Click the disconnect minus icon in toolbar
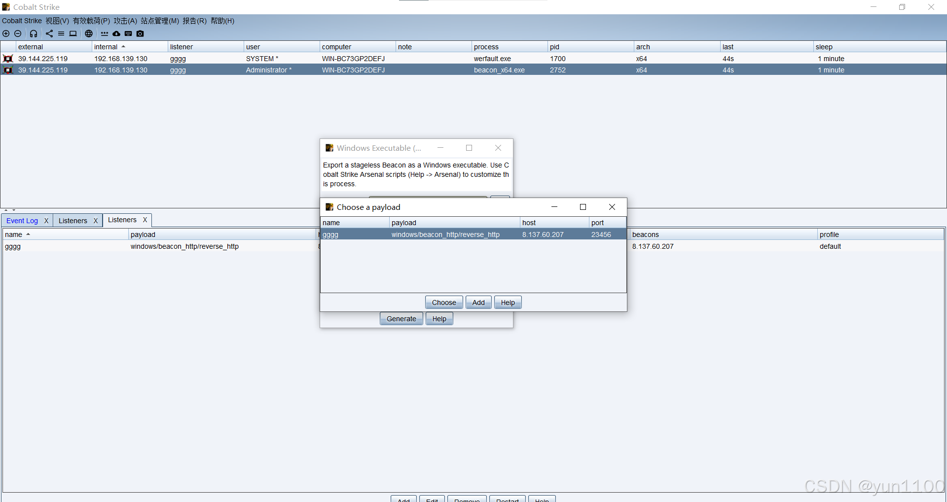Screen dimensions: 947x502 click(x=18, y=33)
